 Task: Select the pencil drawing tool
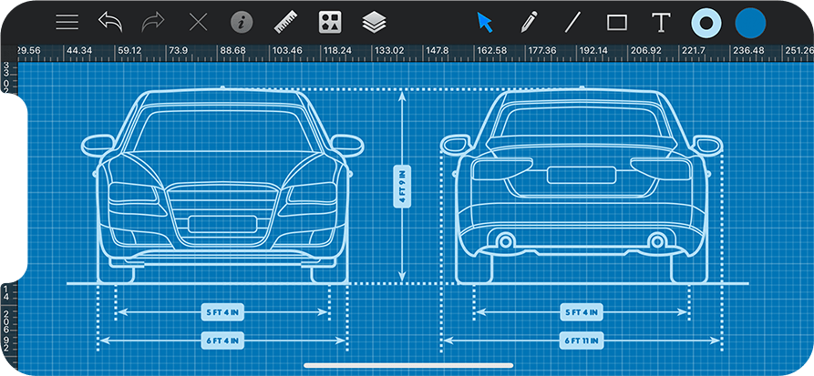pos(529,23)
